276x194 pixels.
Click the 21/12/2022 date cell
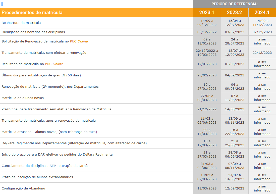[x=207, y=109]
